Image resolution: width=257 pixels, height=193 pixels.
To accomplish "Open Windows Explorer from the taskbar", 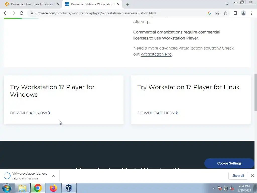I will pos(22,188).
